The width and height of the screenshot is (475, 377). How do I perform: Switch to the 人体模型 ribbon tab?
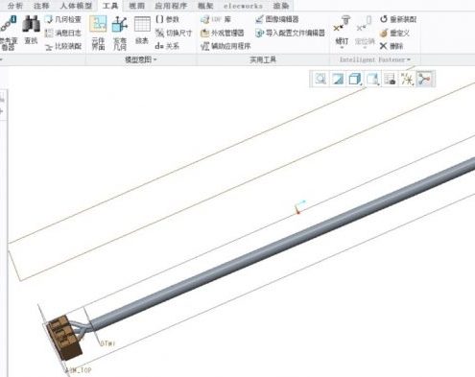pos(76,6)
